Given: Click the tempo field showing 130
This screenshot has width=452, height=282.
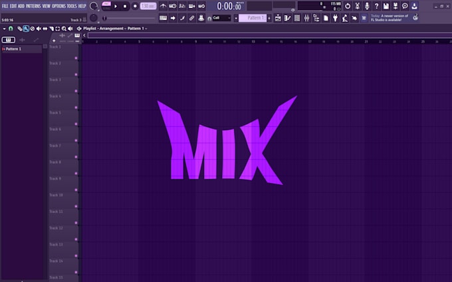Looking at the screenshot, I should (x=148, y=6).
